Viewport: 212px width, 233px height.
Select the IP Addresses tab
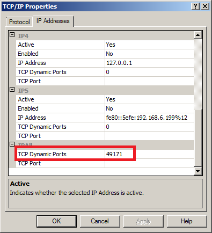pyautogui.click(x=53, y=21)
